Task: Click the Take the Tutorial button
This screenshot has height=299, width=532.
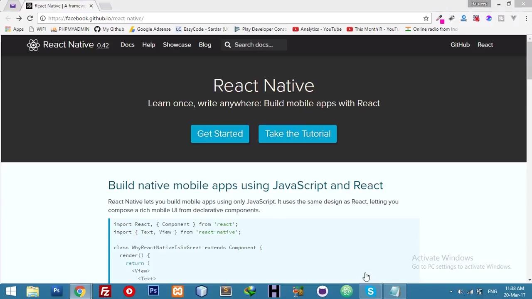Action: pyautogui.click(x=298, y=134)
